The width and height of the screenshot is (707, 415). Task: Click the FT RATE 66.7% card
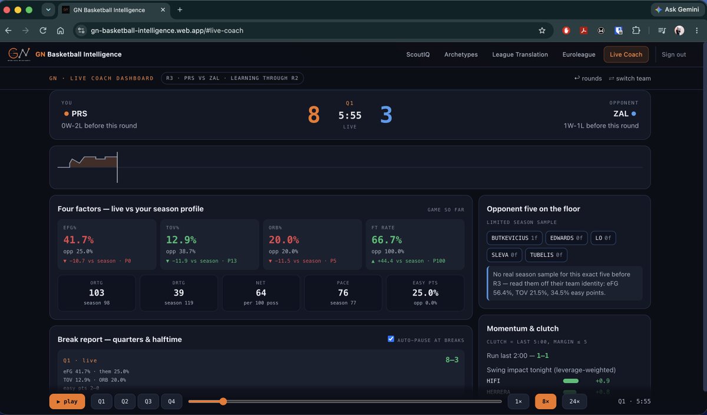click(x=415, y=245)
